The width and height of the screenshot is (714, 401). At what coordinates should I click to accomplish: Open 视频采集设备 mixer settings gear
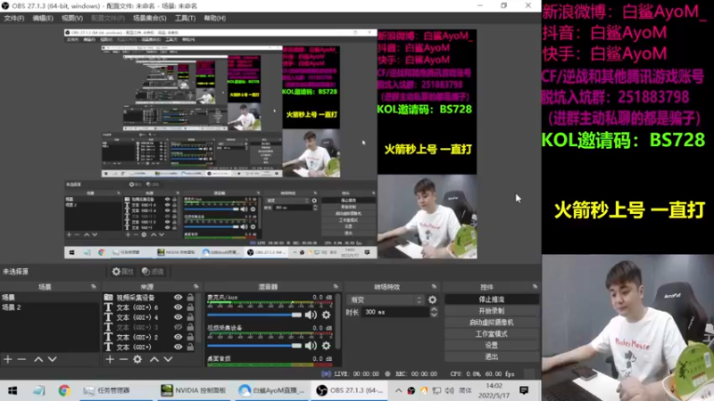pos(326,346)
